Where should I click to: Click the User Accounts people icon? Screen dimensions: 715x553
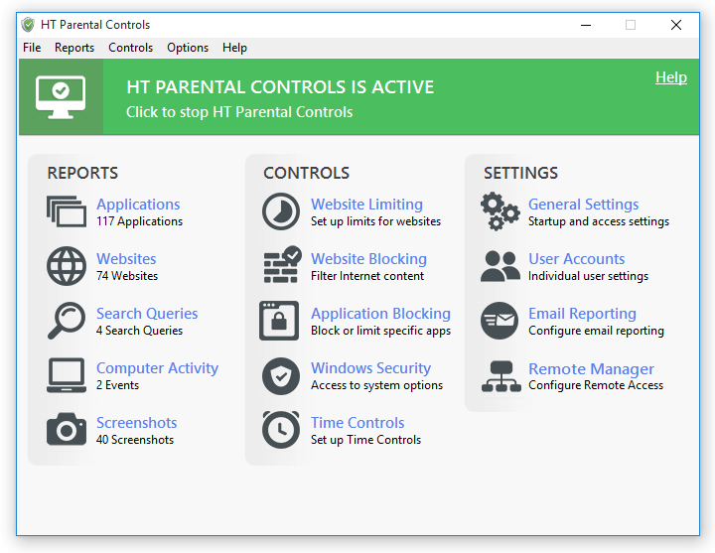coord(500,266)
